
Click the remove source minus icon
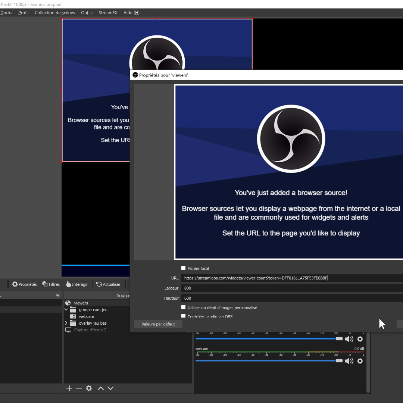pyautogui.click(x=79, y=388)
